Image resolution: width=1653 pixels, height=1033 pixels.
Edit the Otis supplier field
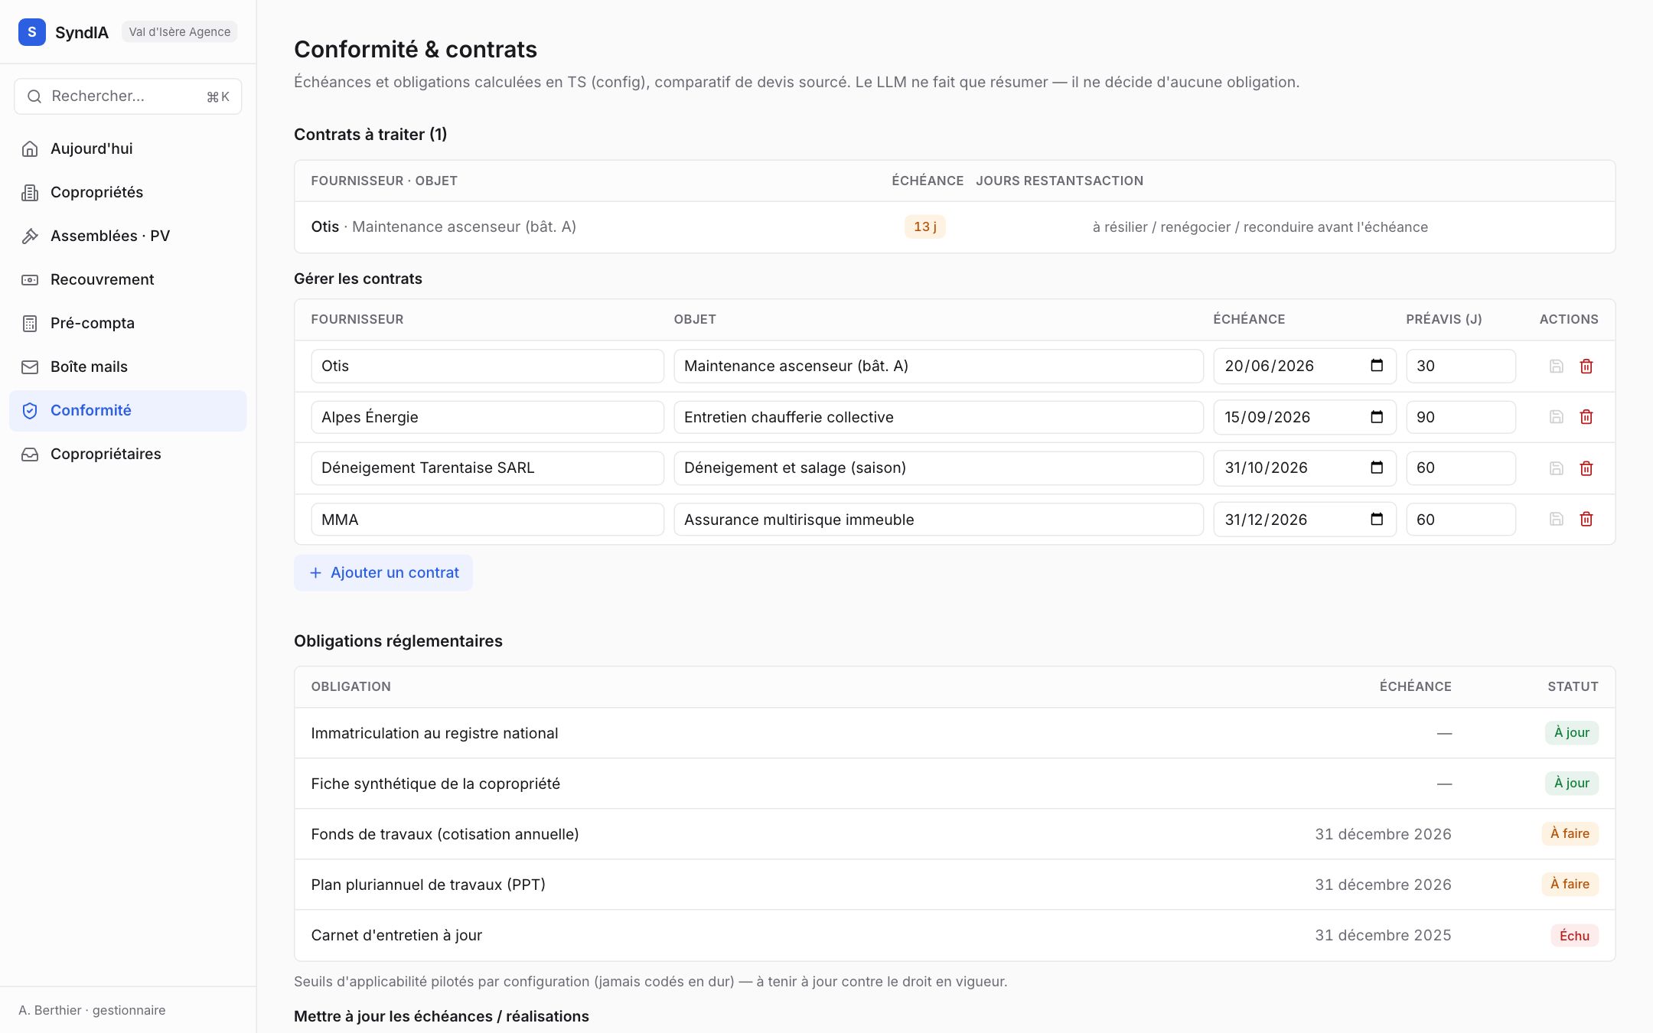(487, 366)
